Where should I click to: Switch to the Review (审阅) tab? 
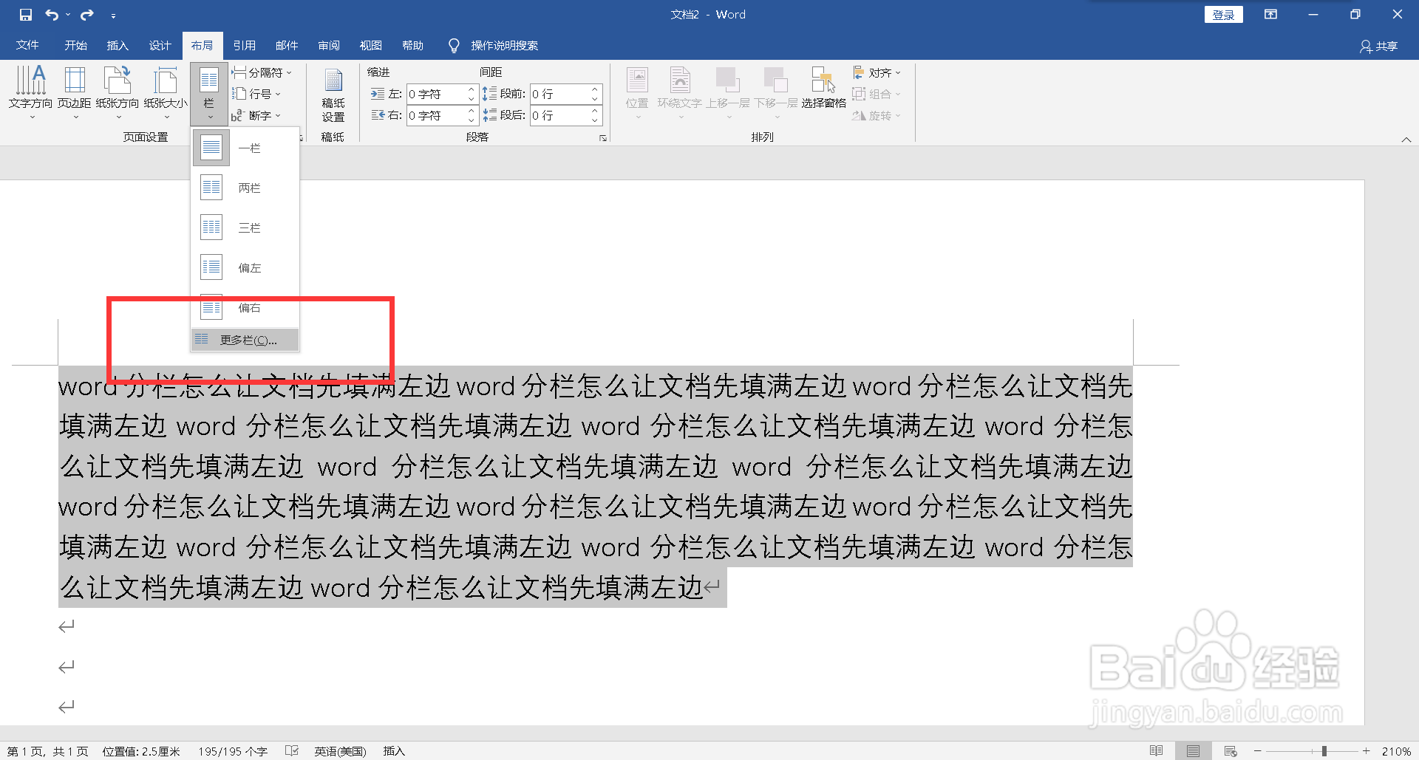pos(329,45)
